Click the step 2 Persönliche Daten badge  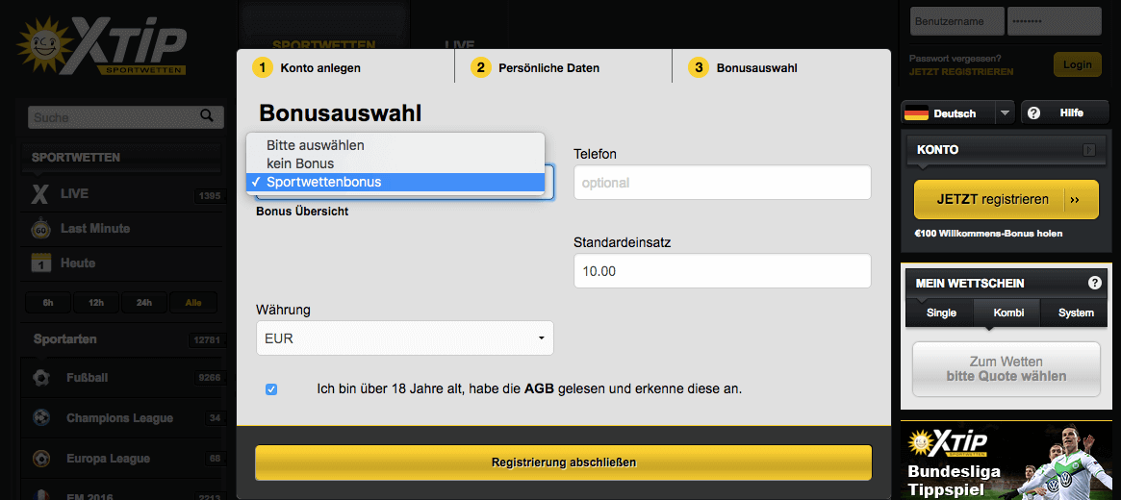point(480,68)
